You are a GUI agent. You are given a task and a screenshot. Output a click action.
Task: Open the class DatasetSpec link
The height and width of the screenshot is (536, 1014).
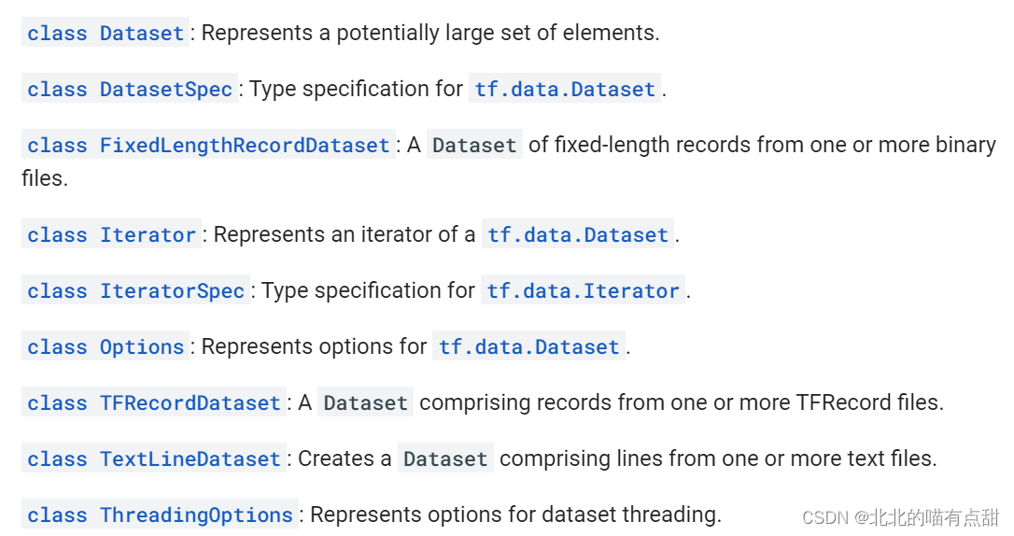(130, 90)
